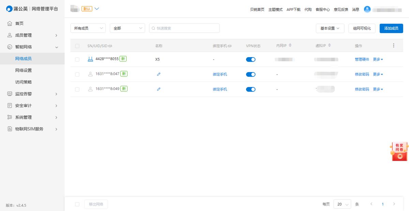
Task: Sort by 虚拟IP column arrows
Action: pos(330,45)
